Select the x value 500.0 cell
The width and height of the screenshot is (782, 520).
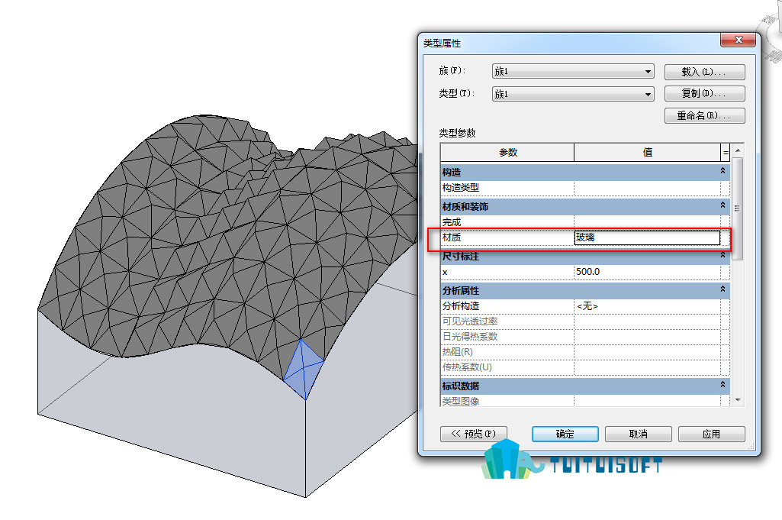647,272
